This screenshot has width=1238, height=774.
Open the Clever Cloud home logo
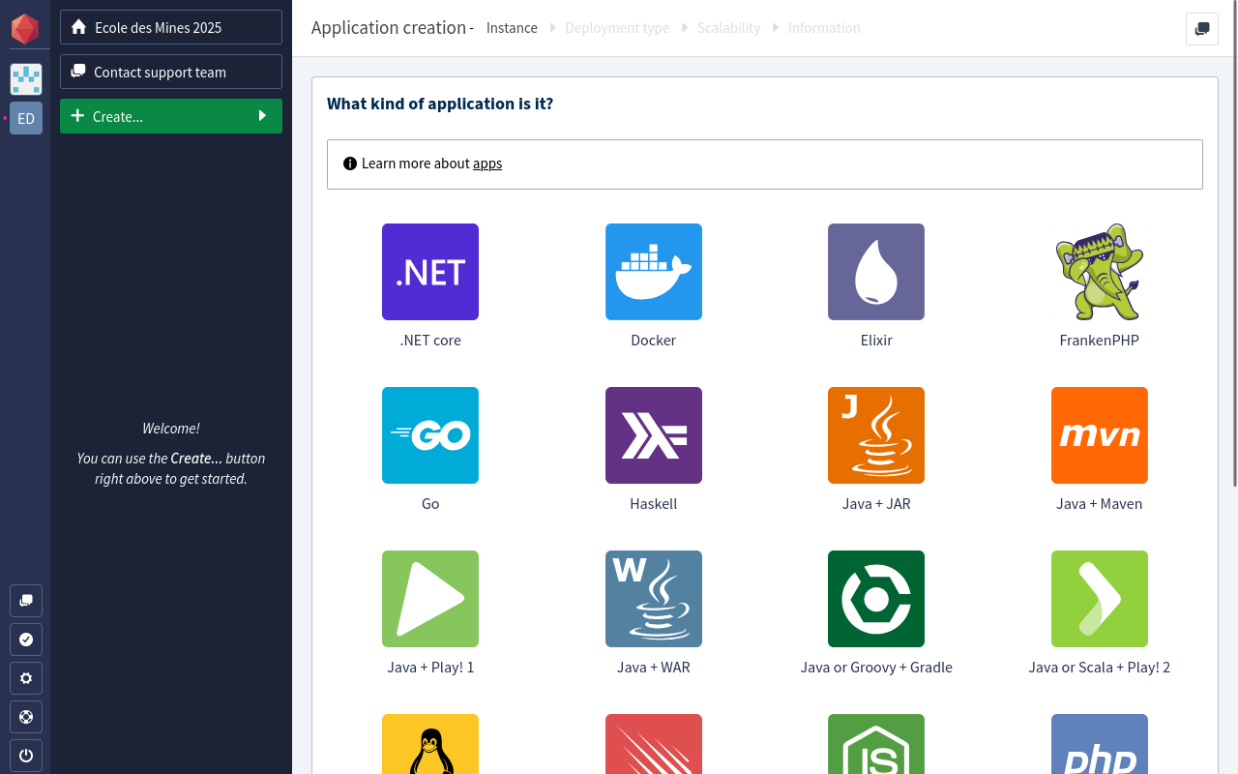(x=25, y=28)
